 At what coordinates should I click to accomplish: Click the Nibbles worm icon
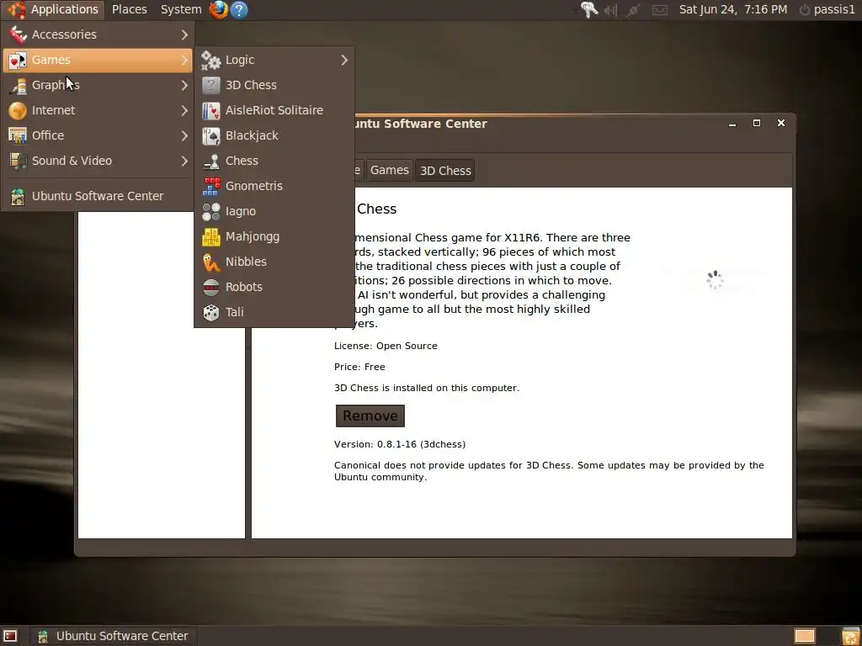click(x=211, y=262)
